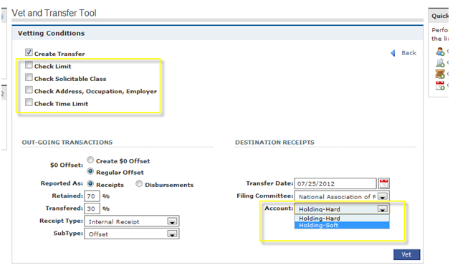Viewport: 450px width, 278px height.
Task: Uncheck the Create Transfer checkbox
Action: [29, 52]
